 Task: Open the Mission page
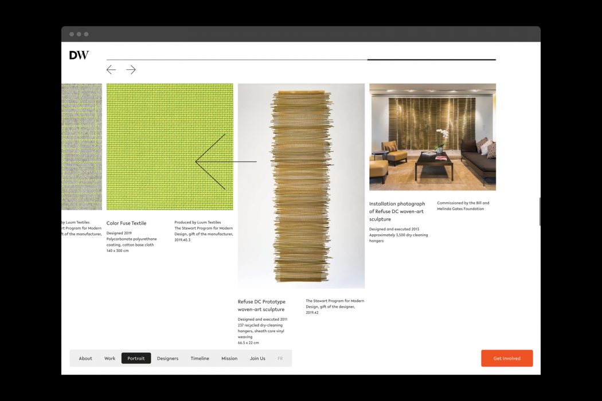click(x=229, y=359)
